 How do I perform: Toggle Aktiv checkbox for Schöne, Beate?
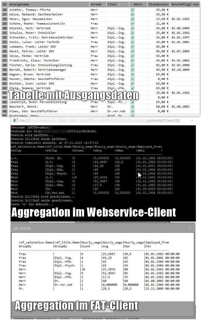pyautogui.click(x=132, y=24)
